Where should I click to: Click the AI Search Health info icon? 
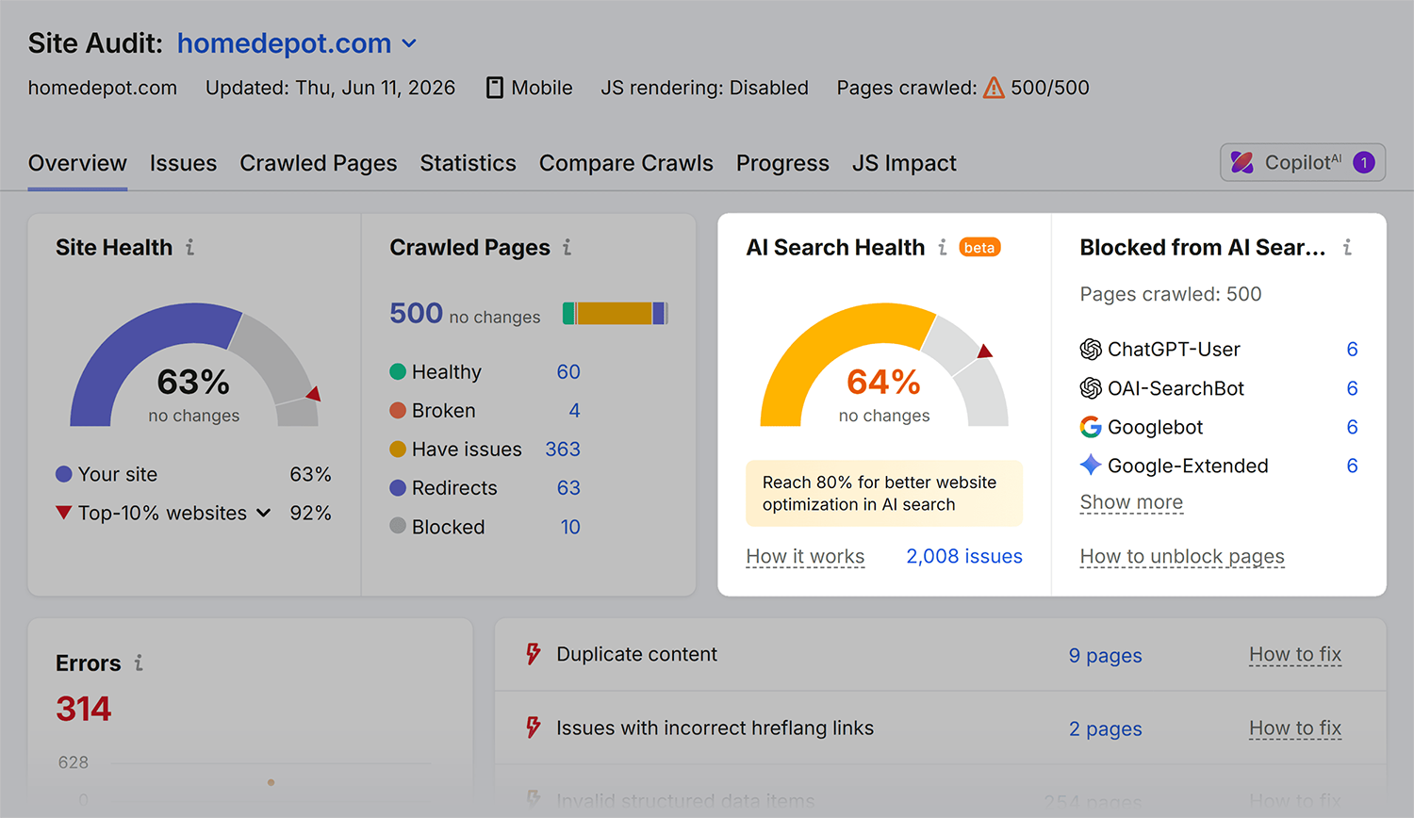coord(943,247)
